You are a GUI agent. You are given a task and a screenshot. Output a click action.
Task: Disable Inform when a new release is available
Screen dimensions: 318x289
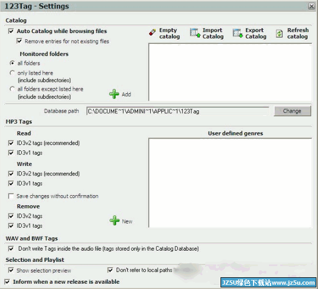[x=7, y=282]
